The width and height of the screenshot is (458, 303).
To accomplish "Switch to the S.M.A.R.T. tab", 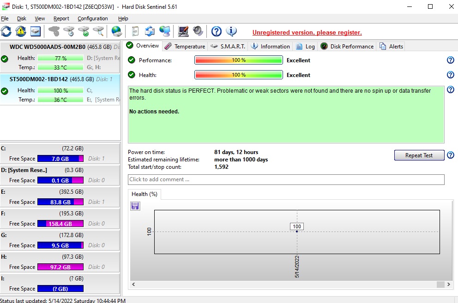I will 228,46.
